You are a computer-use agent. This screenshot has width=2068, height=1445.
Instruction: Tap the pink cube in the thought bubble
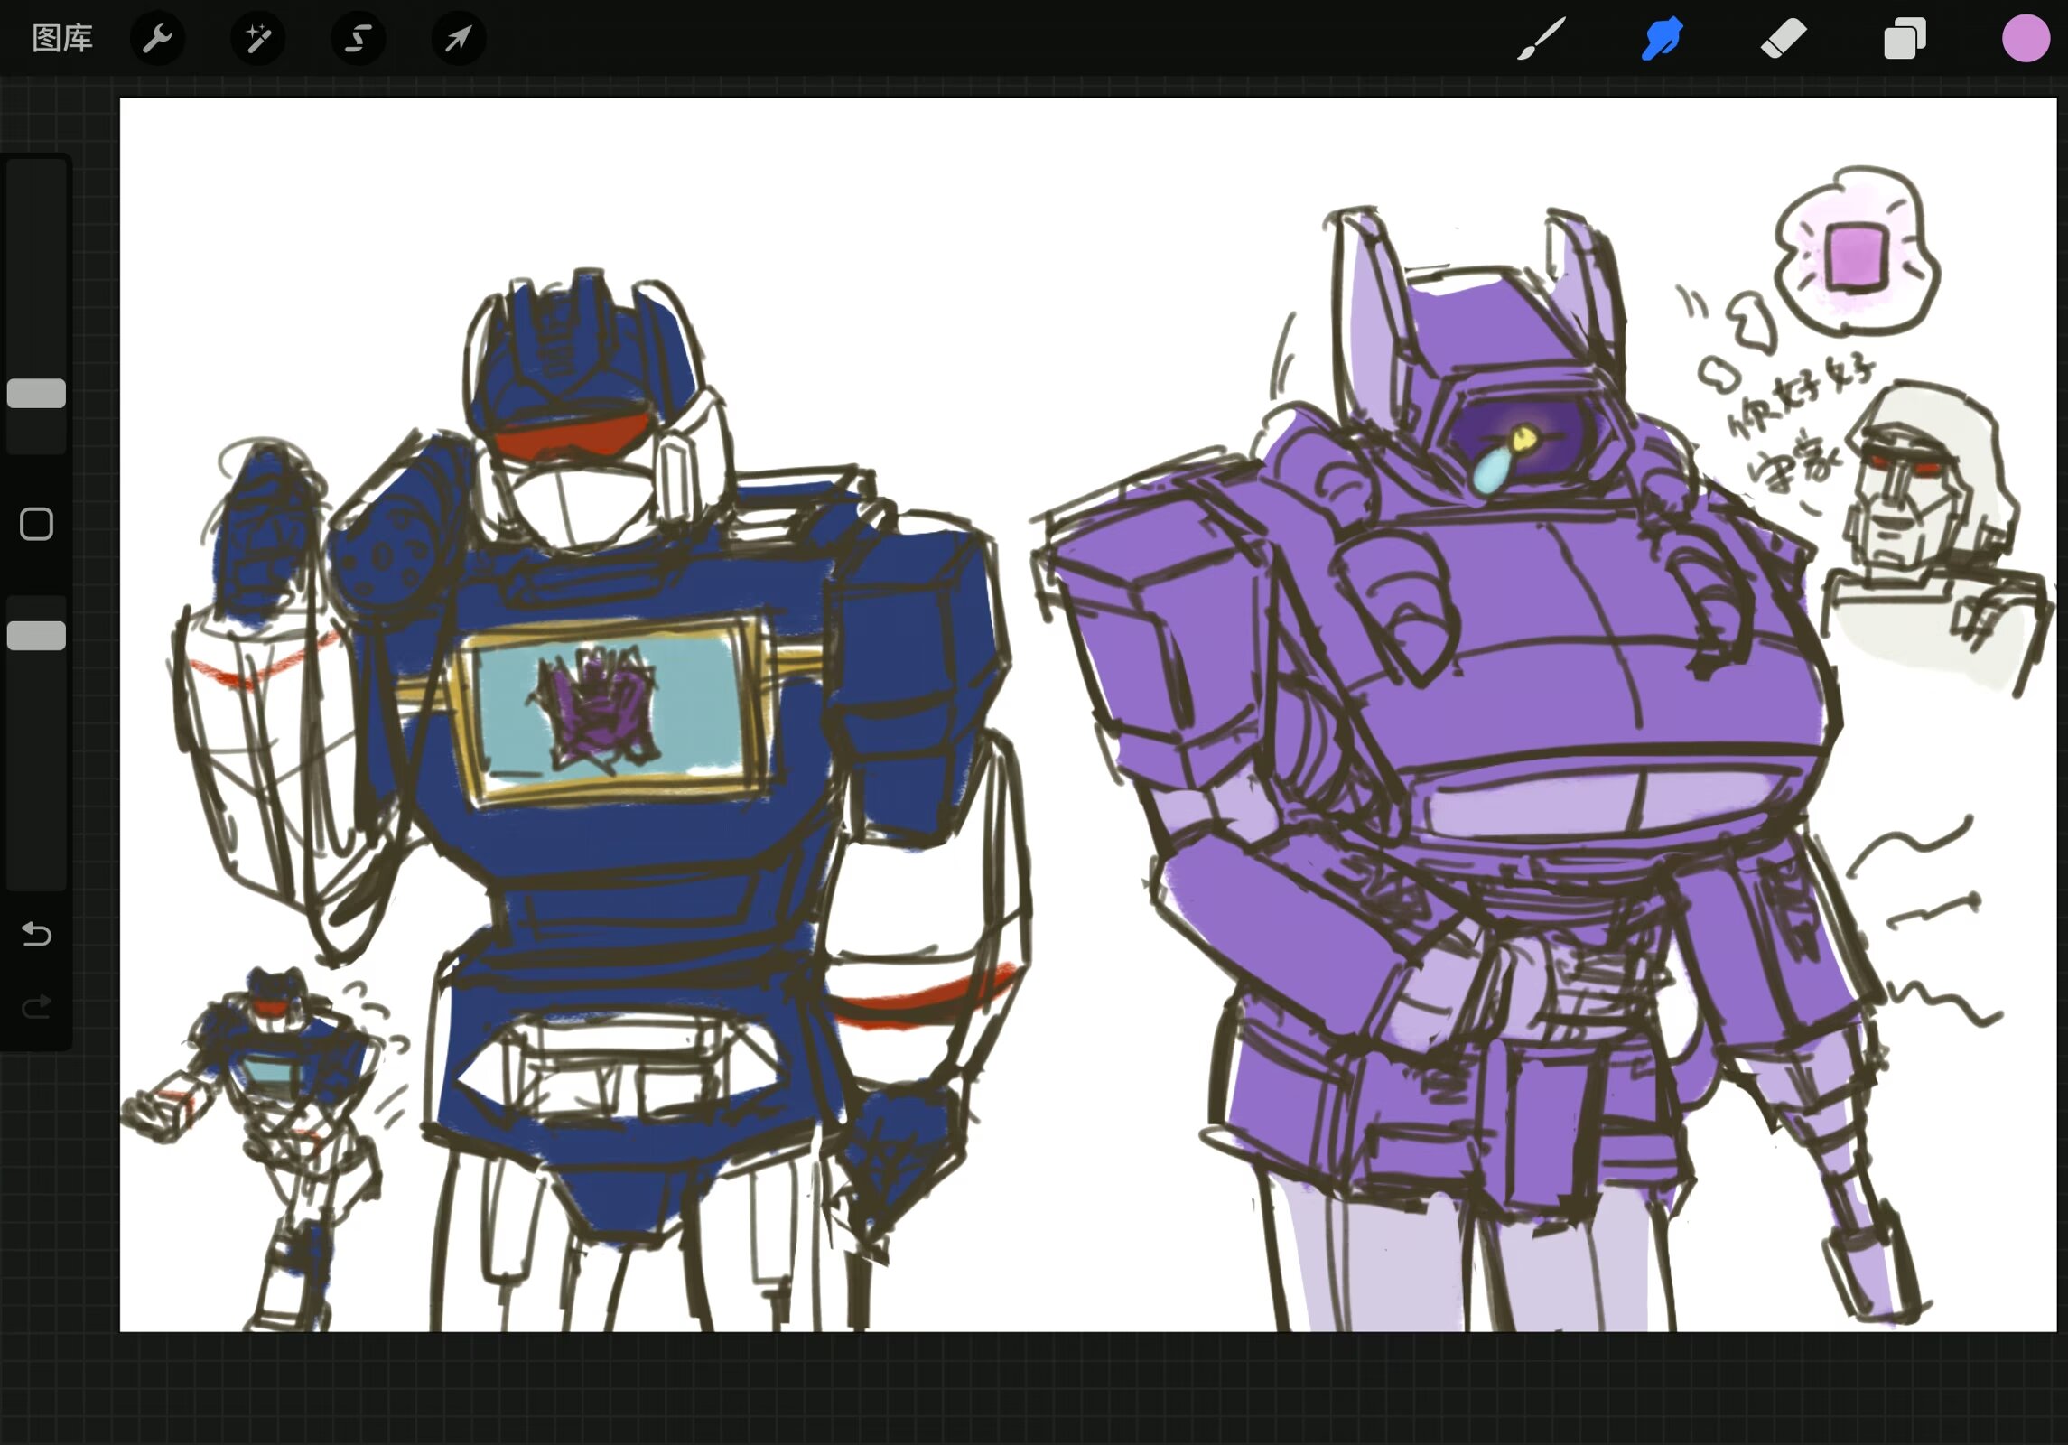tap(1856, 255)
